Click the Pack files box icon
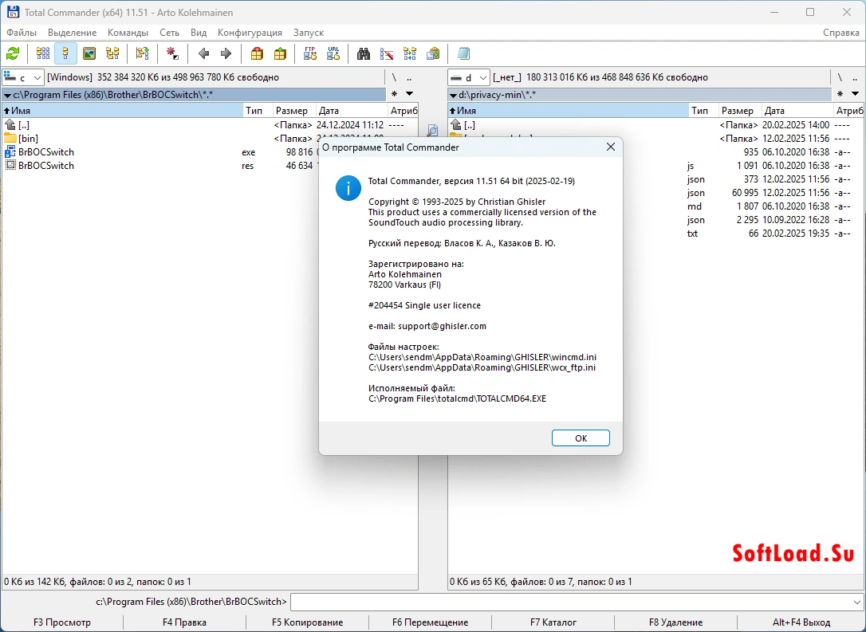This screenshot has width=866, height=632. 257,53
